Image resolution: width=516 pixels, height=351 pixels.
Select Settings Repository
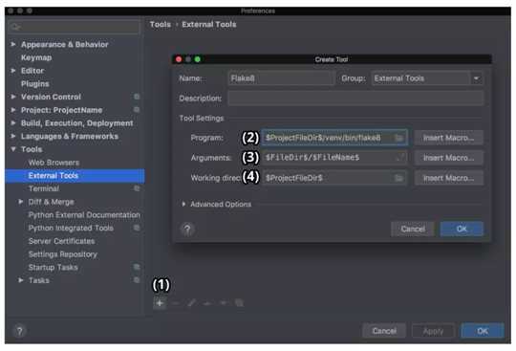[x=63, y=254]
